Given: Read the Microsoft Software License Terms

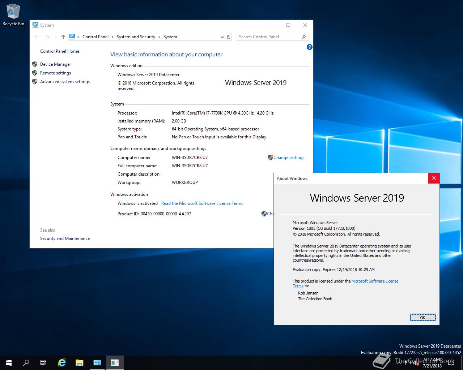Looking at the screenshot, I should (202, 203).
